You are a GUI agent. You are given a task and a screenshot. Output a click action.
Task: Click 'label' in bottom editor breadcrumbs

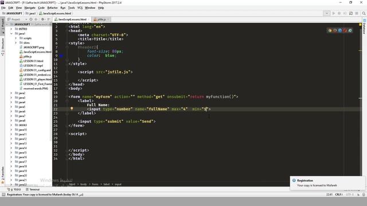coord(107,184)
